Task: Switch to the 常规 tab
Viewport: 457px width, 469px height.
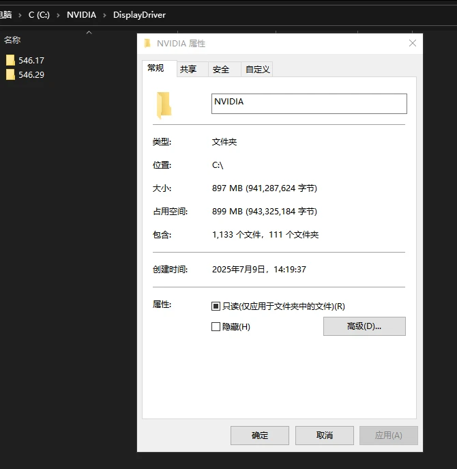Action: 159,68
